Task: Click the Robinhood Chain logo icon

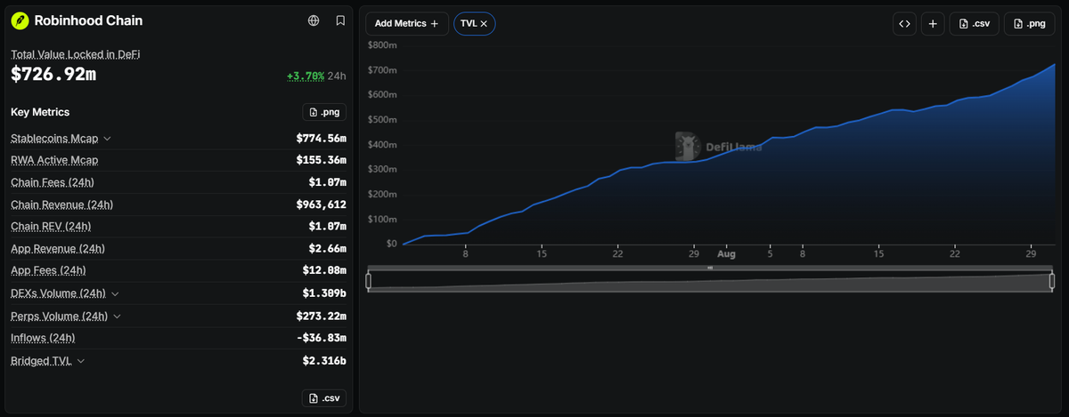Action: 20,20
